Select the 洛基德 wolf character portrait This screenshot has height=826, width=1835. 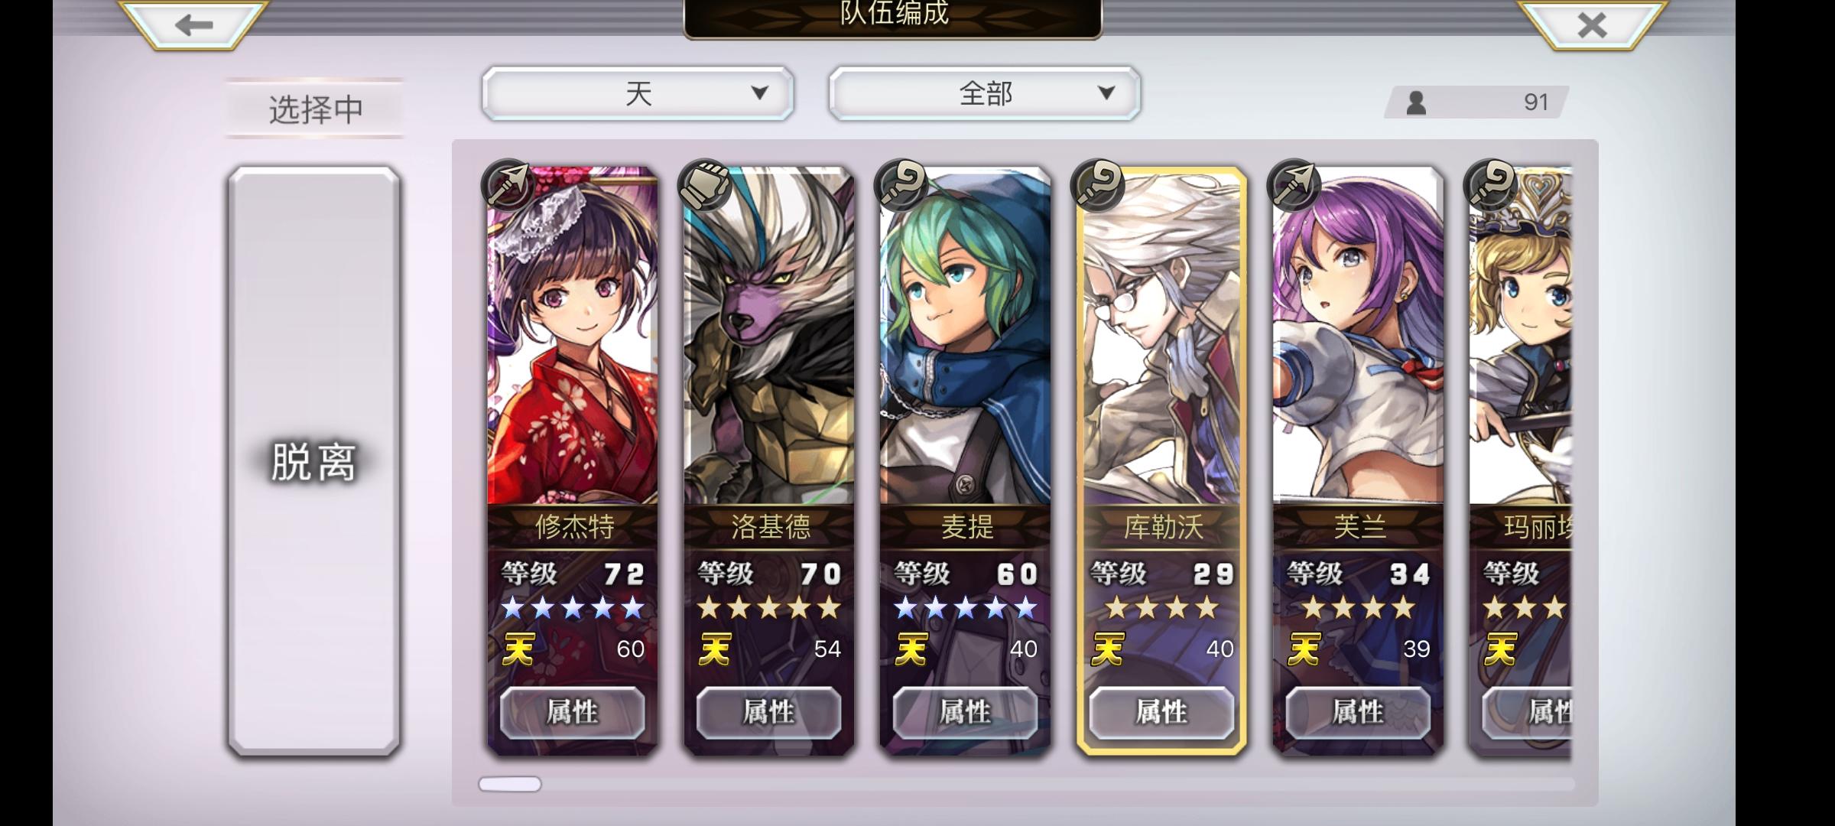[769, 337]
